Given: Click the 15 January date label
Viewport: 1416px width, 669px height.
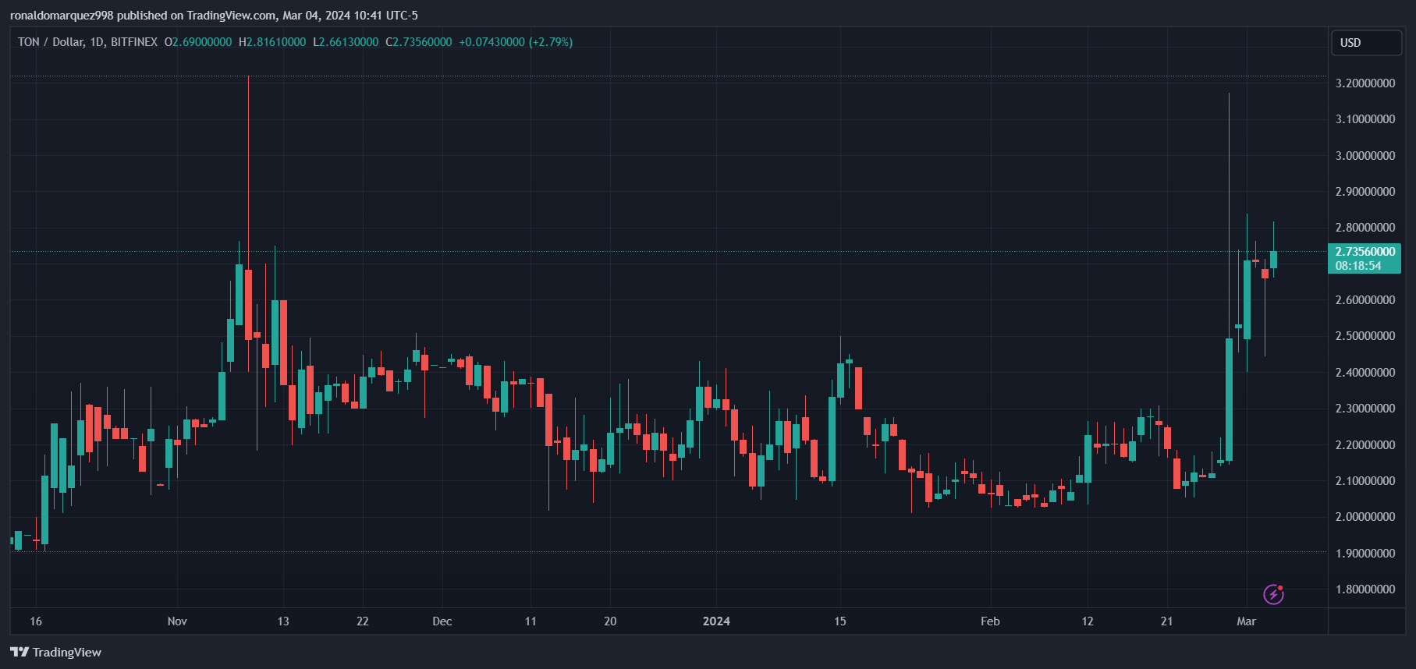Looking at the screenshot, I should click(840, 621).
